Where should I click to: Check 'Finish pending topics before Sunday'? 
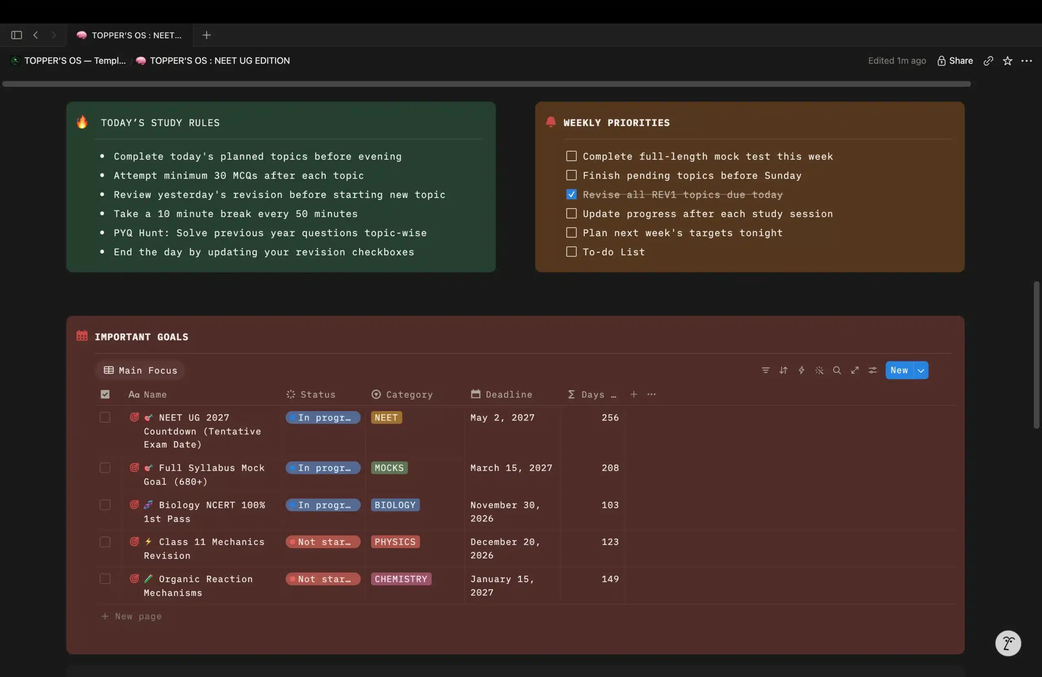571,175
